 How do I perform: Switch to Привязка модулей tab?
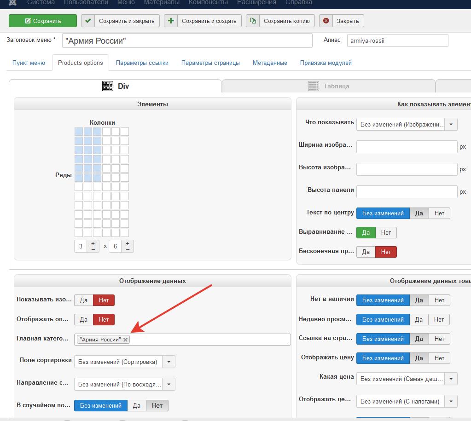tap(326, 63)
